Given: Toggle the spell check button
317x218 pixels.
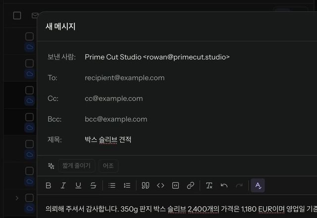Looking at the screenshot, I should click(x=258, y=185).
